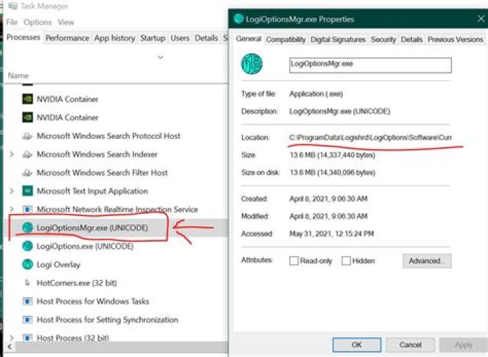Click the Microsoft Windows Search Filter Host icon
This screenshot has width=488, height=357.
click(x=27, y=173)
